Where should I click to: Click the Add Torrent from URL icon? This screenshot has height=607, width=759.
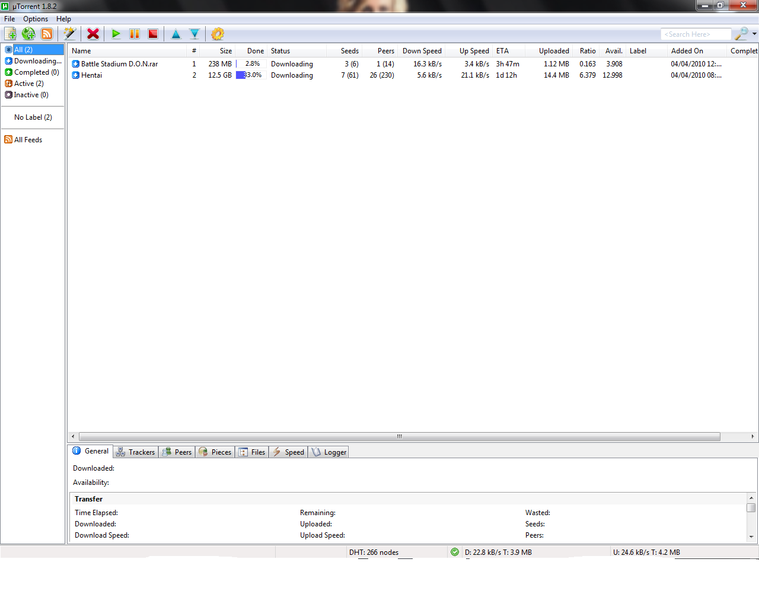28,34
